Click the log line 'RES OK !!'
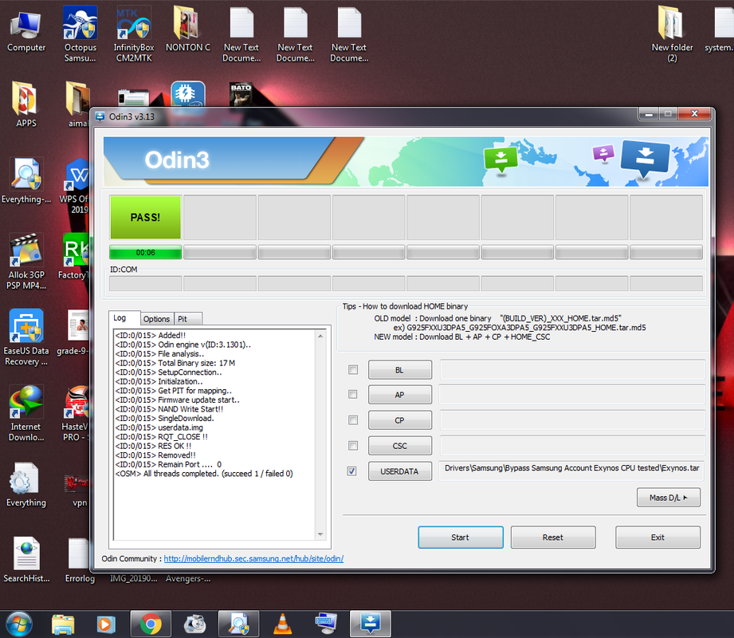 [x=153, y=446]
